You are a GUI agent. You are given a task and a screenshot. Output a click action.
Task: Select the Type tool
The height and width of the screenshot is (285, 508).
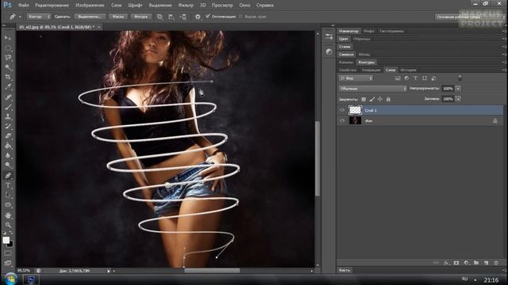click(x=8, y=185)
